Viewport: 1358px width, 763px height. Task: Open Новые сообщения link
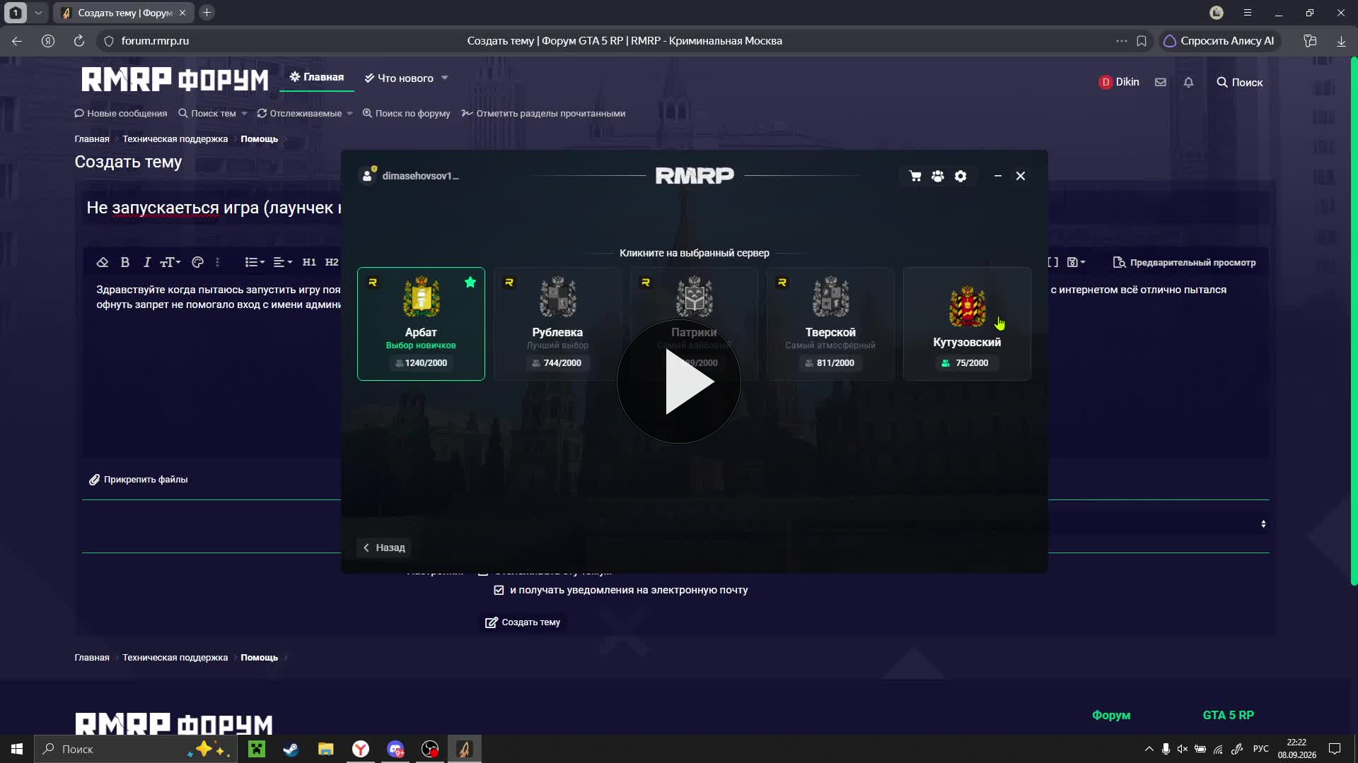click(121, 113)
